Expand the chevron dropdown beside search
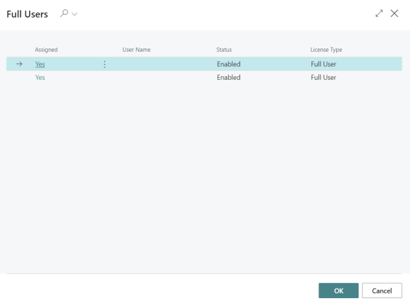This screenshot has height=305, width=410. pos(74,14)
